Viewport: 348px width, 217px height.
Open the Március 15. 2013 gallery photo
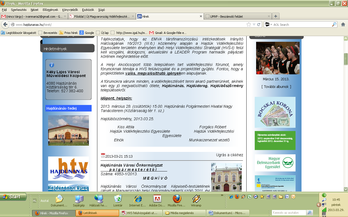click(278, 58)
